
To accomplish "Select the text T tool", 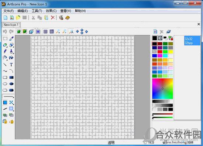I will coord(11,65).
